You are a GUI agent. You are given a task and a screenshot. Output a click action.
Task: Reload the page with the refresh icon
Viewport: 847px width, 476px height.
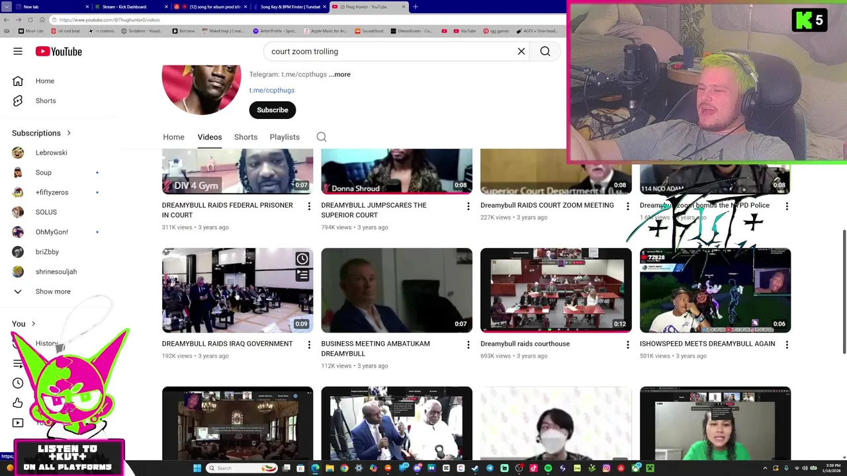(x=30, y=20)
